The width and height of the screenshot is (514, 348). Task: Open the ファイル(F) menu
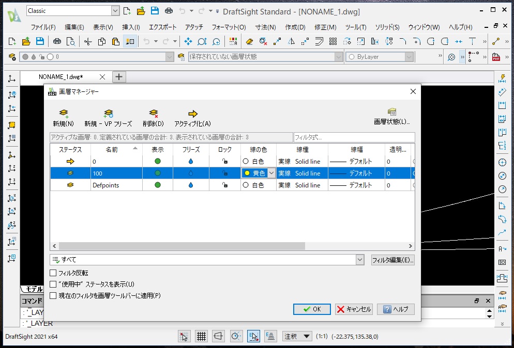(x=43, y=27)
